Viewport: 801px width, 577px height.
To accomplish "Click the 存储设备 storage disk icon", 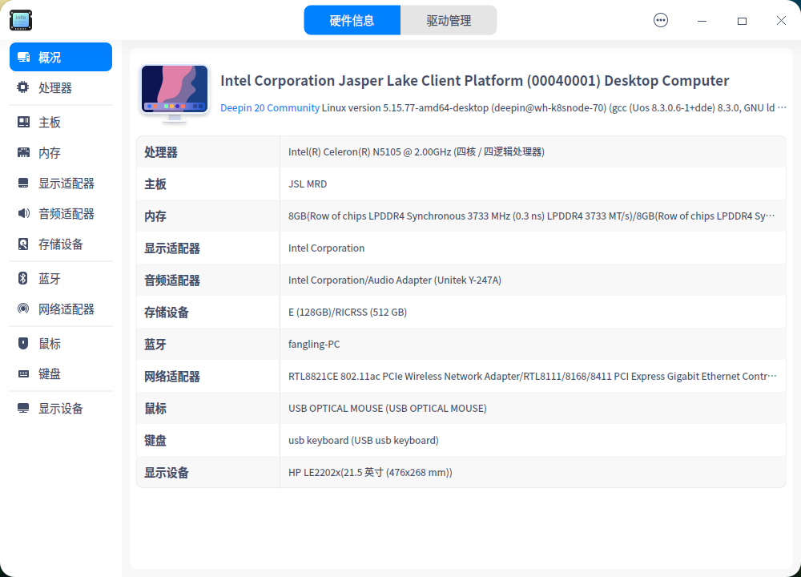I will (x=23, y=244).
